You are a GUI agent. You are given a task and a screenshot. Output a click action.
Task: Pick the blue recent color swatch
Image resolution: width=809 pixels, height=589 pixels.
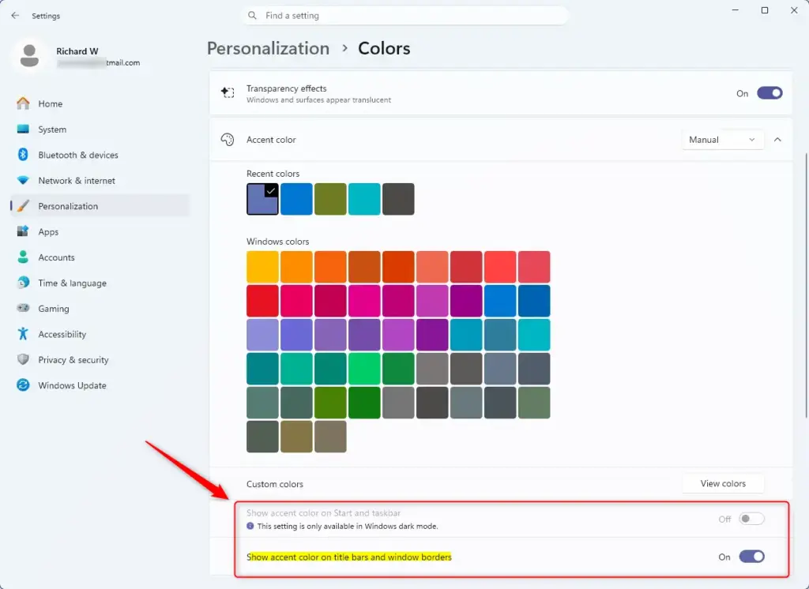coord(296,198)
